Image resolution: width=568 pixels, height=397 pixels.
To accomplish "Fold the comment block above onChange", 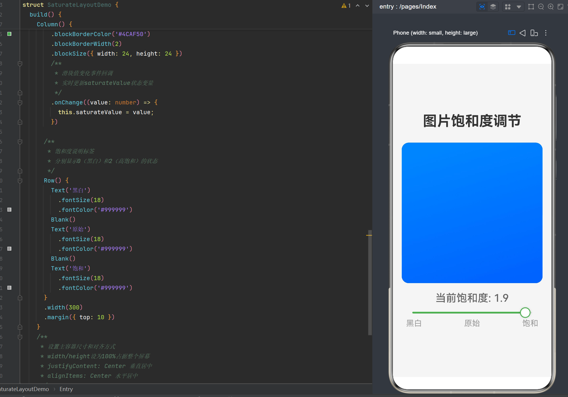I will tap(20, 64).
